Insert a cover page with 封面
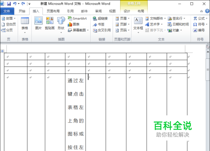 pos(9,18)
